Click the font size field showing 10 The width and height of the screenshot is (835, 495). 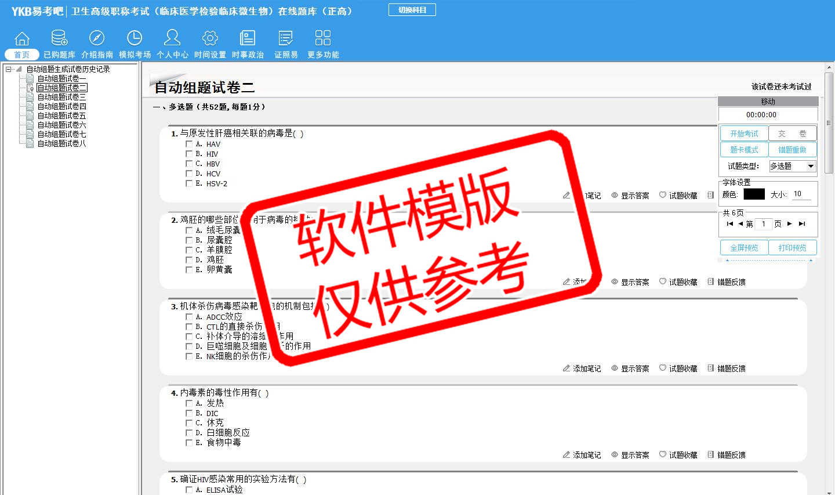tap(801, 194)
